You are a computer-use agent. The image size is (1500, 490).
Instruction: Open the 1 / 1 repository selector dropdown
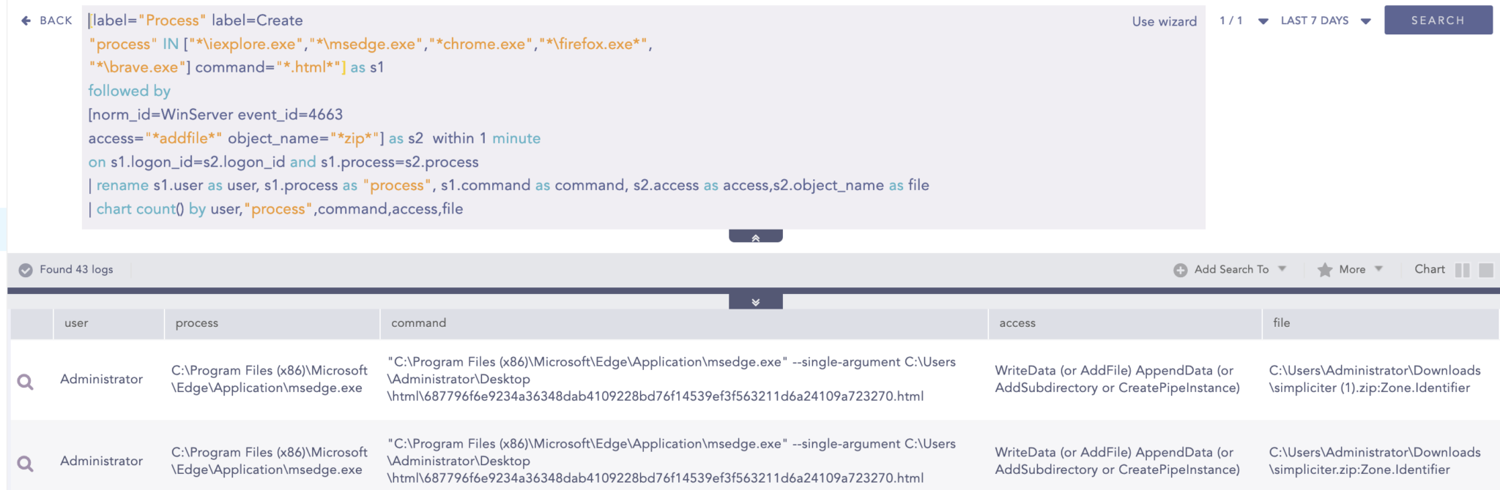tap(1263, 21)
